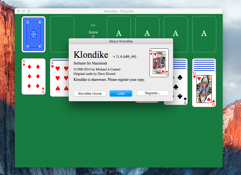Click the 'About Klondike' dialog title
241x175 pixels.
(x=121, y=41)
